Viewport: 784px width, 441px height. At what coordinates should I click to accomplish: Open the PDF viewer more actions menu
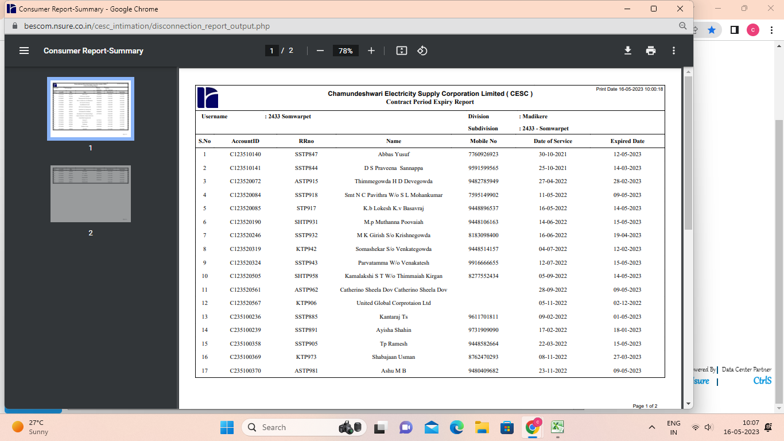click(x=674, y=51)
